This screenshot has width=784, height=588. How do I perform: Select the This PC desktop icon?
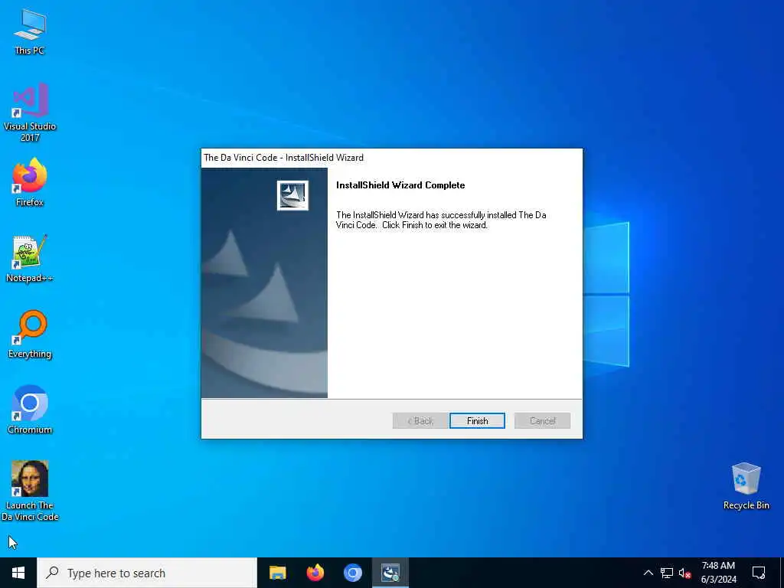click(x=30, y=31)
